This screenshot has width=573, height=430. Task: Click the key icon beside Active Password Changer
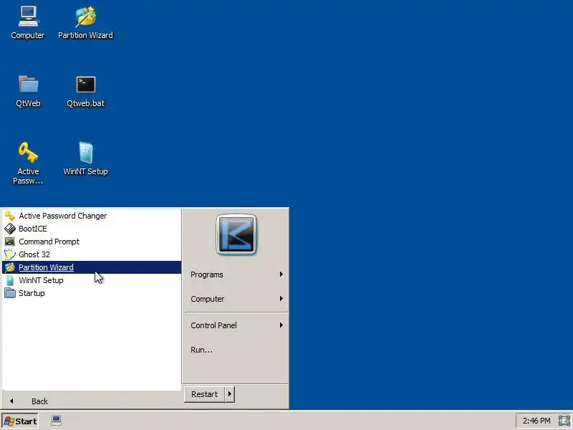(10, 216)
